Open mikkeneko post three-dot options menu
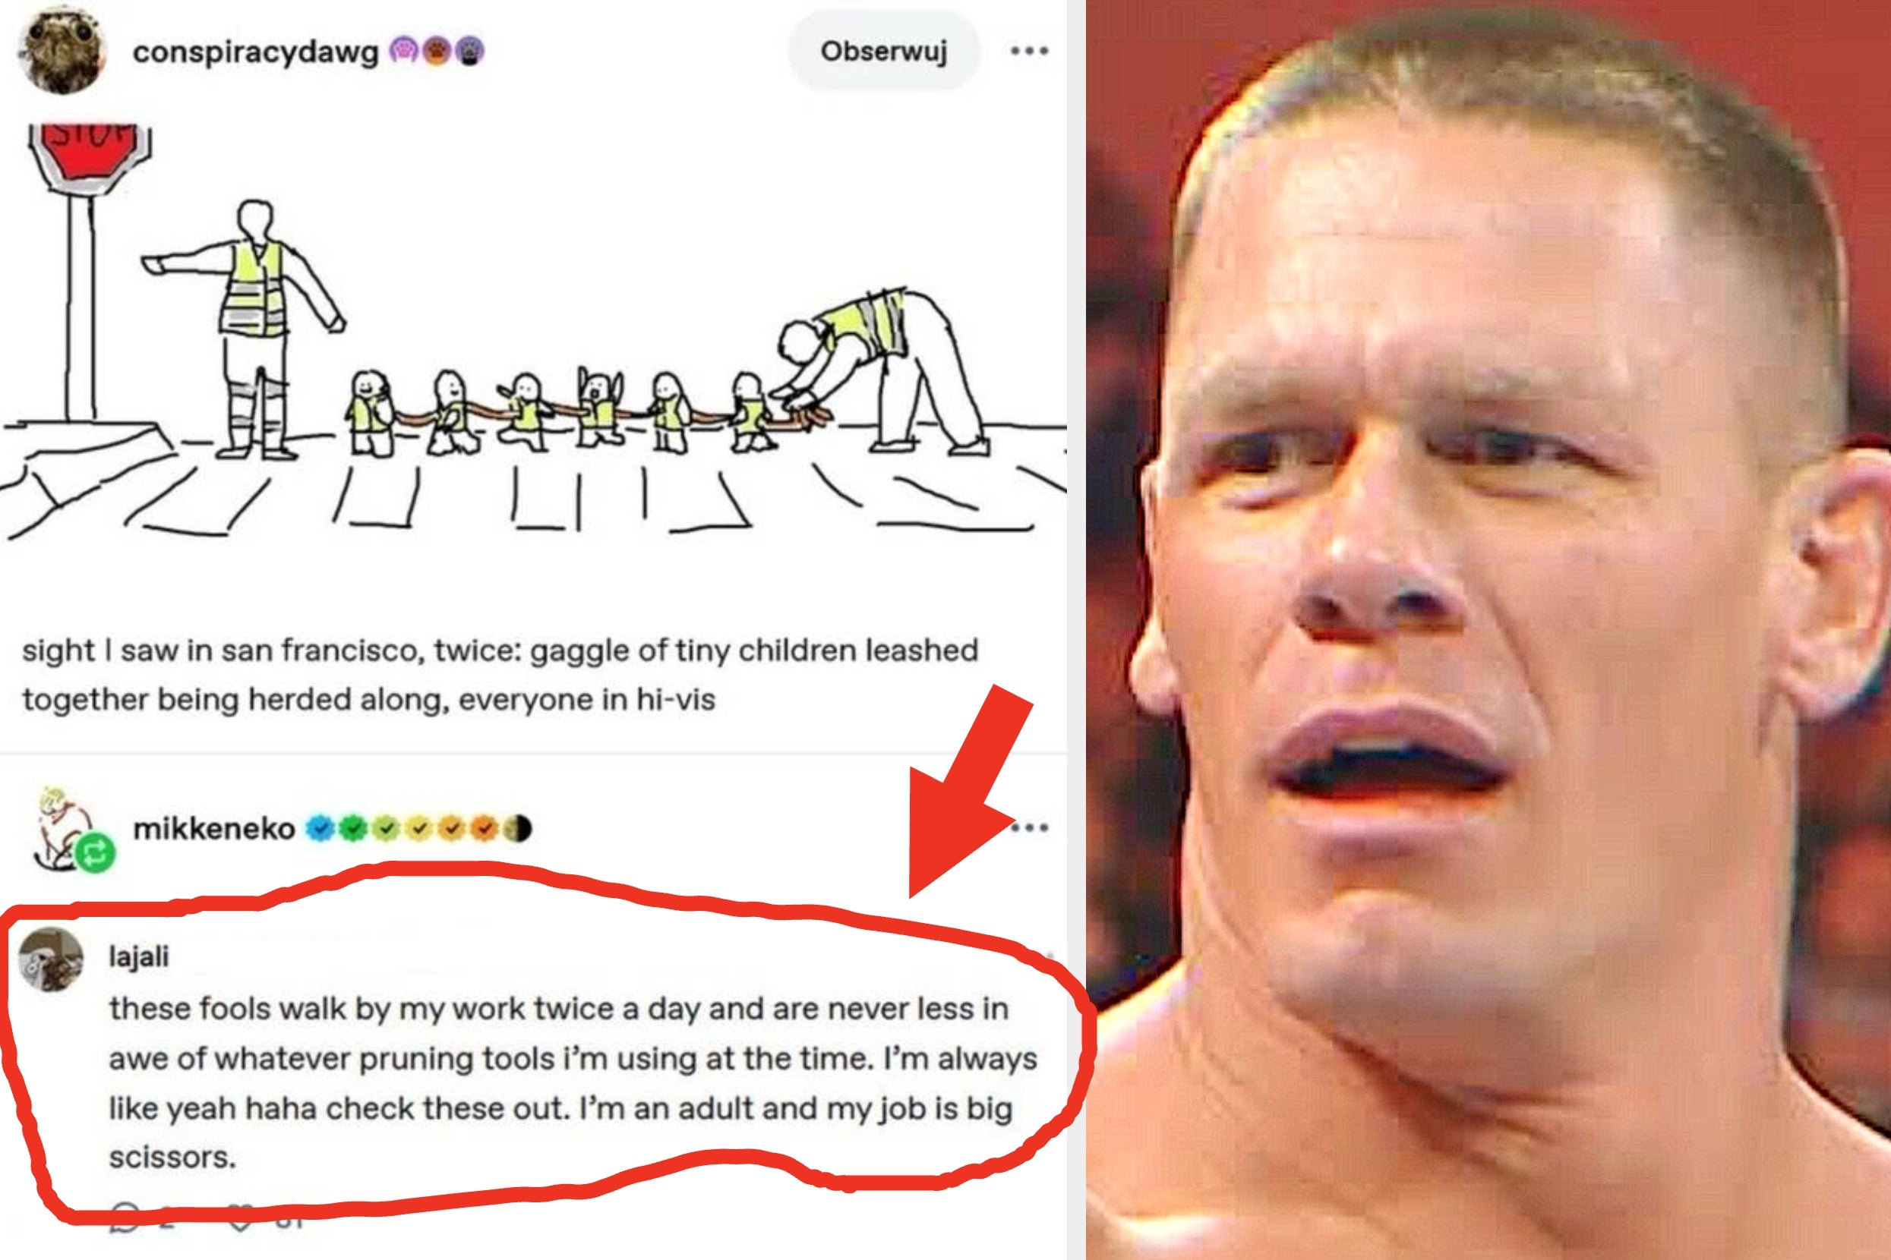 1030,827
